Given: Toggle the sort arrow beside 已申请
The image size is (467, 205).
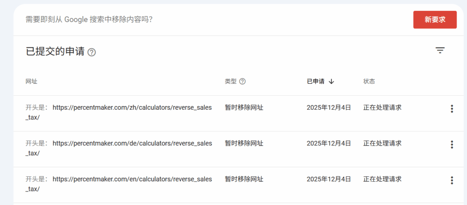Looking at the screenshot, I should 332,82.
